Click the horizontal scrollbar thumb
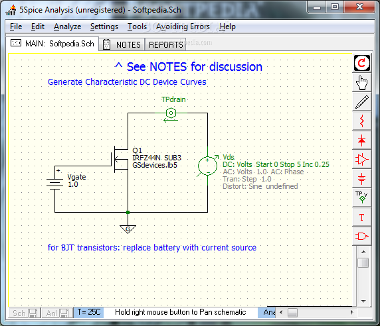The image size is (380, 326). click(292, 313)
